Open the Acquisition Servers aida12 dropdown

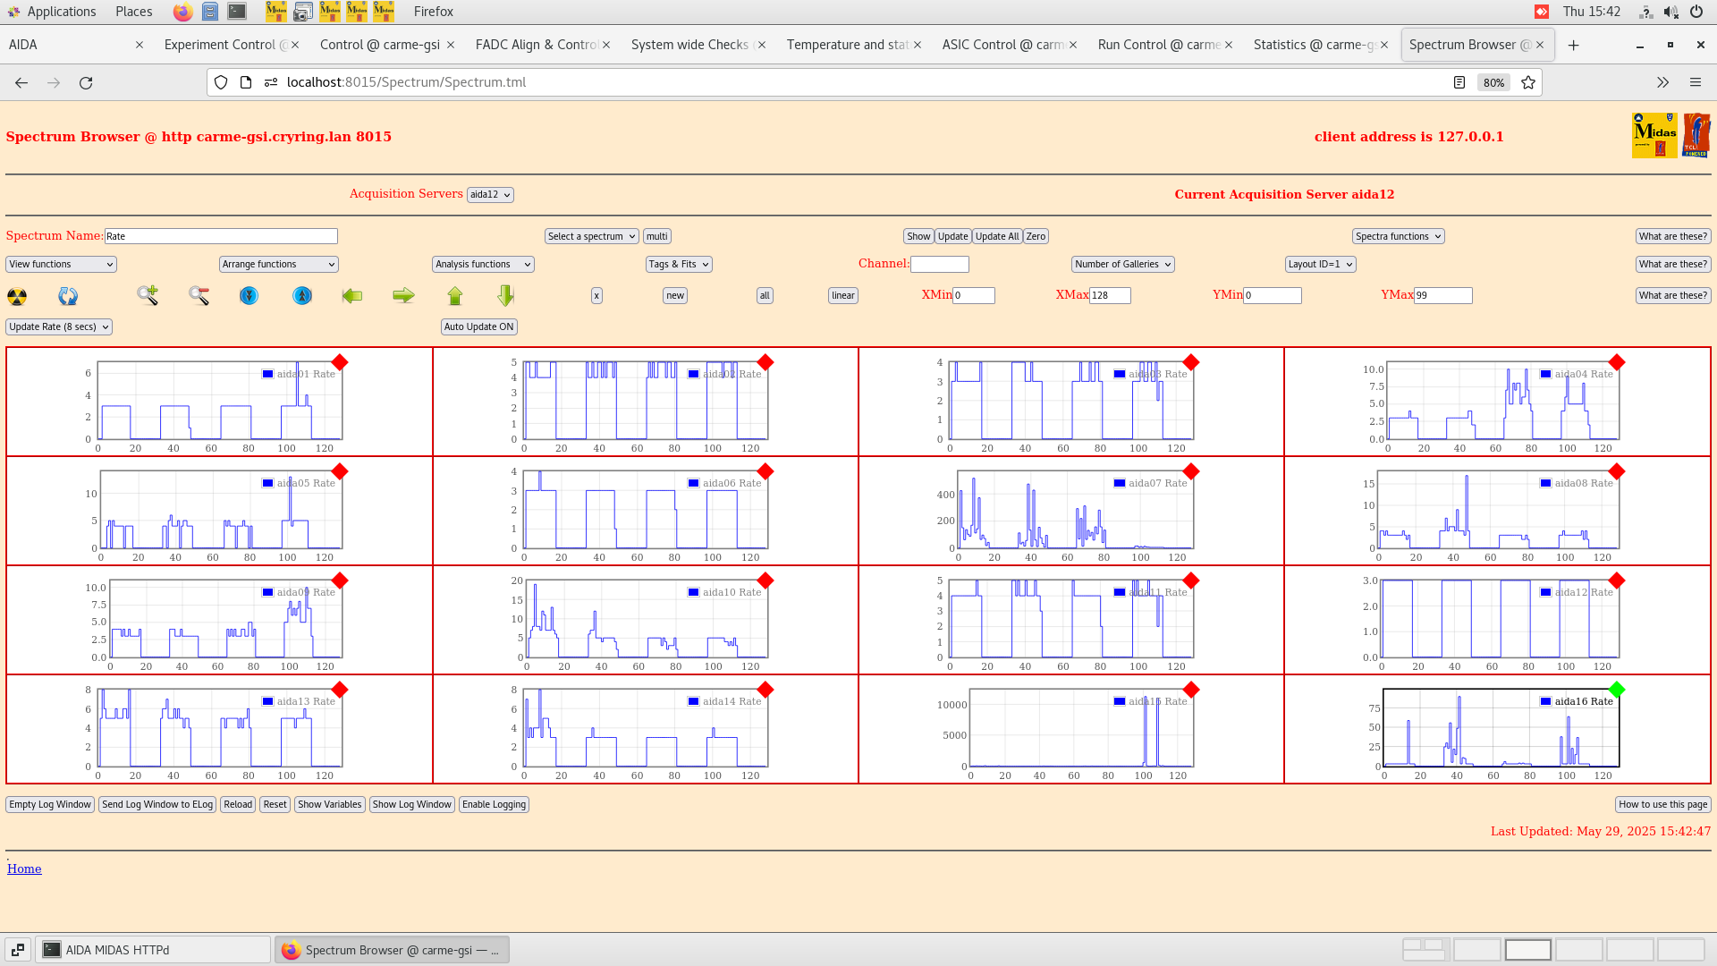click(x=490, y=194)
